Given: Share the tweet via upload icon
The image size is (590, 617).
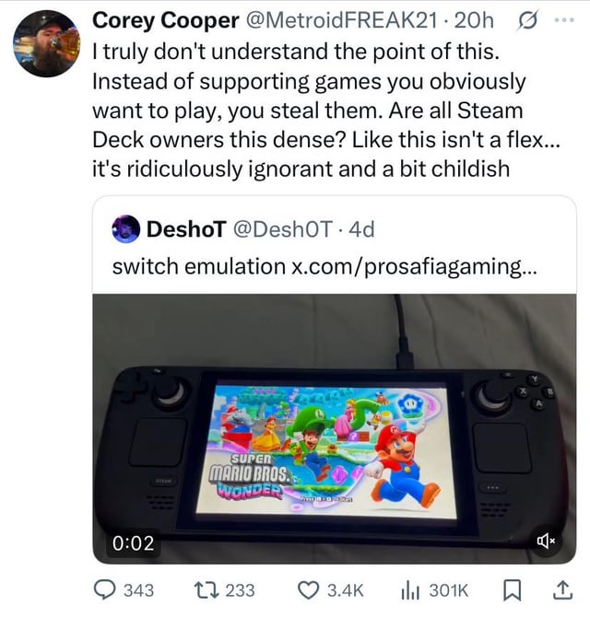Looking at the screenshot, I should coord(560,590).
